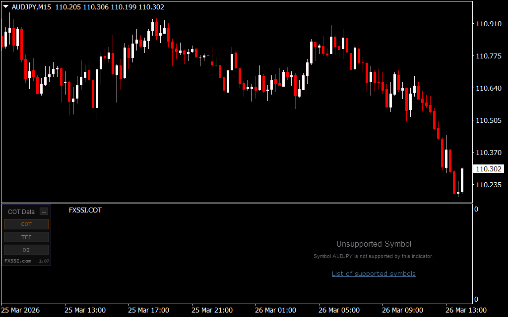Click the version number 1.07
This screenshot has width=508, height=317.
(44, 261)
